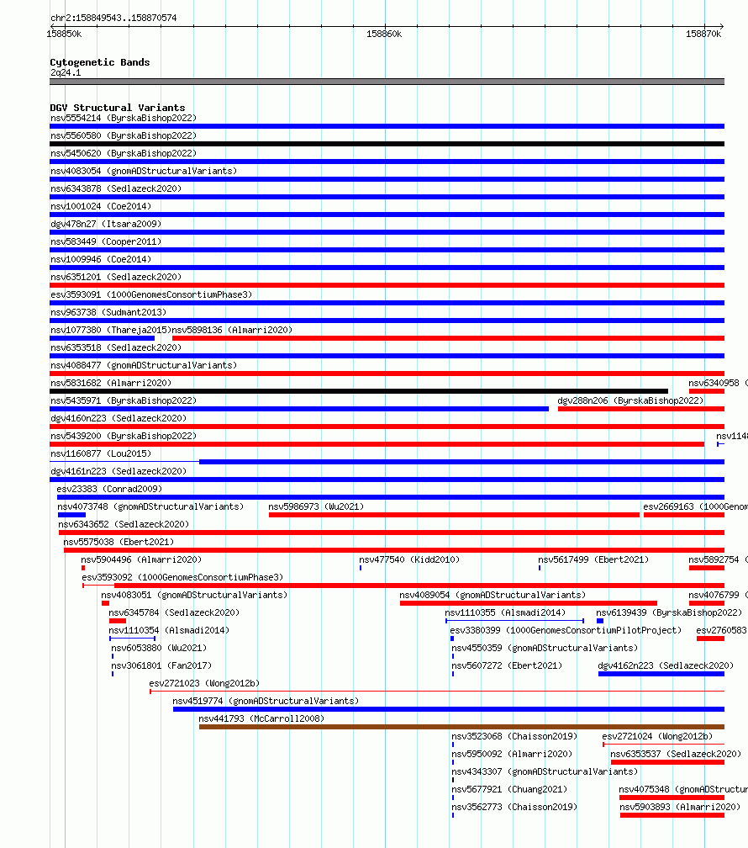Screen dimensions: 748x848
Task: Open nsv5607272 (Ebert2021) label
Action: pos(507,665)
